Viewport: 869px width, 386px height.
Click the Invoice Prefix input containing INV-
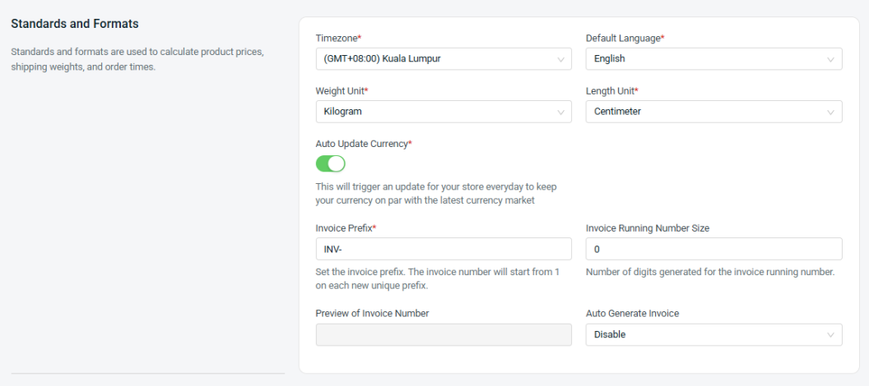[443, 249]
